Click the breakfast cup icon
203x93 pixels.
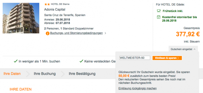coord(159,11)
